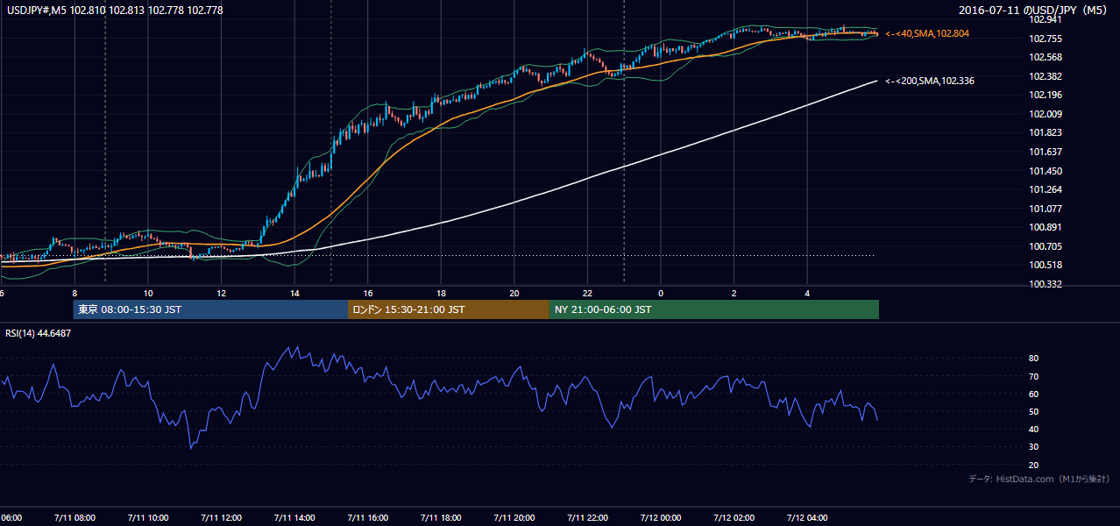The image size is (1120, 526).
Task: Click price axis label 100.518
Action: click(1046, 265)
